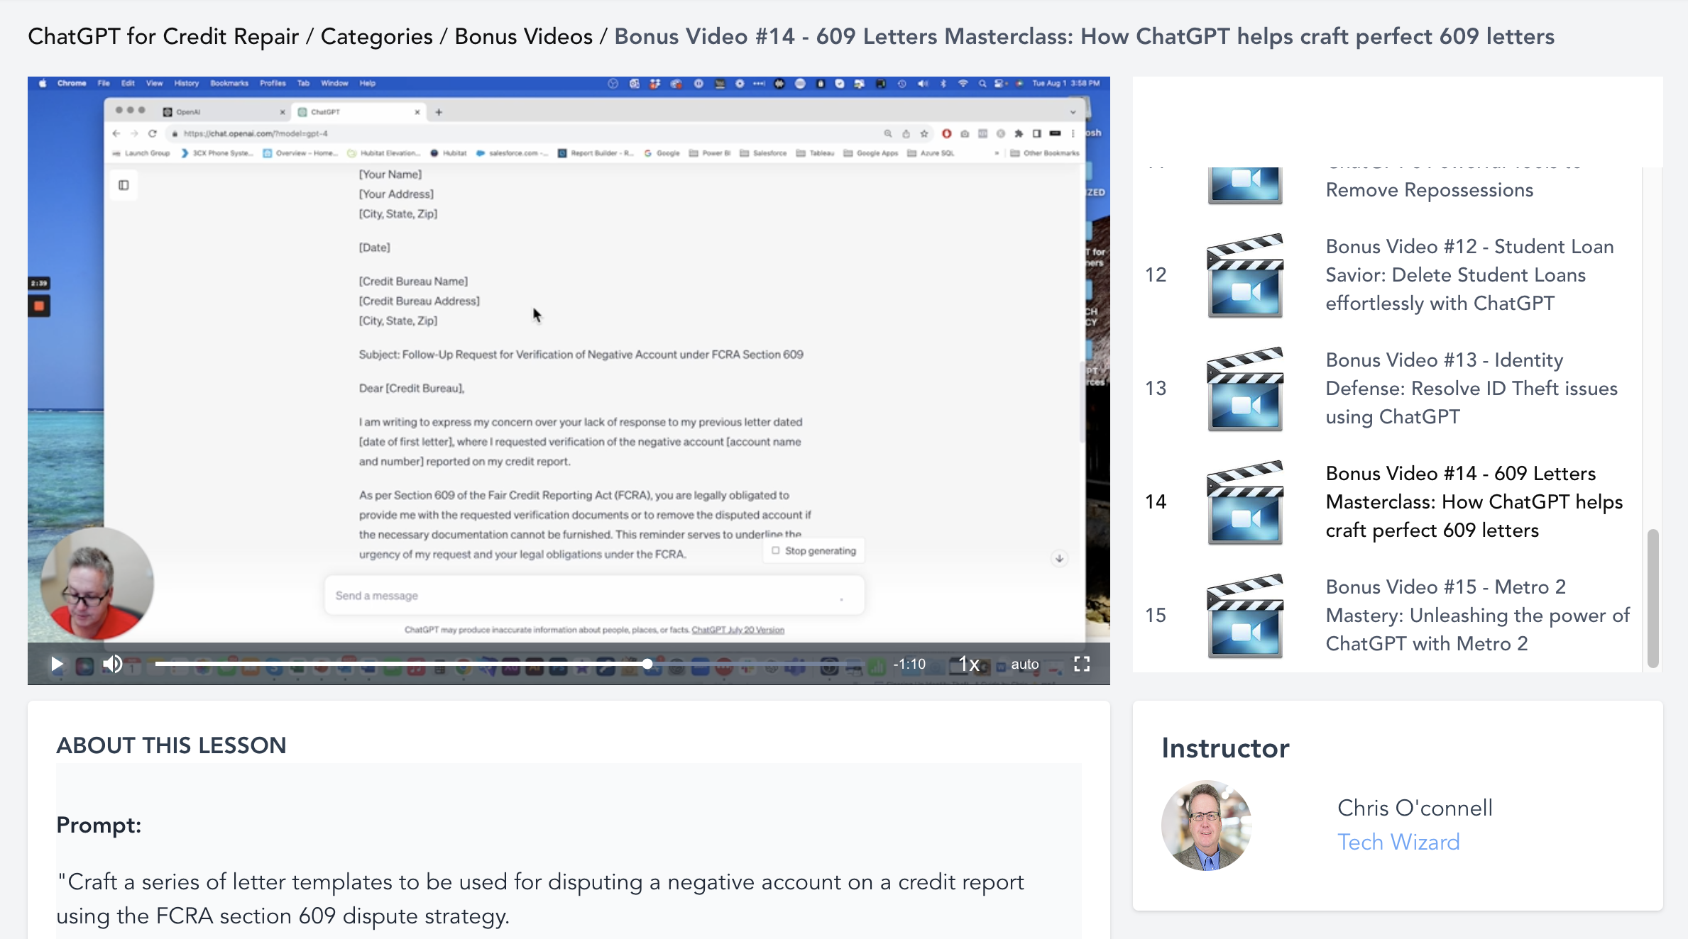Viewport: 1688px width, 939px height.
Task: Click the clapperboard icon for Bonus Video #13
Action: tap(1245, 389)
